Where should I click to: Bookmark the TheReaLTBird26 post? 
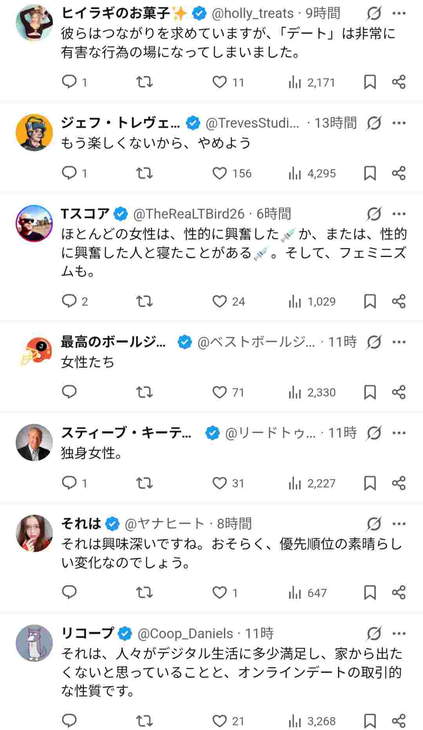pyautogui.click(x=370, y=301)
